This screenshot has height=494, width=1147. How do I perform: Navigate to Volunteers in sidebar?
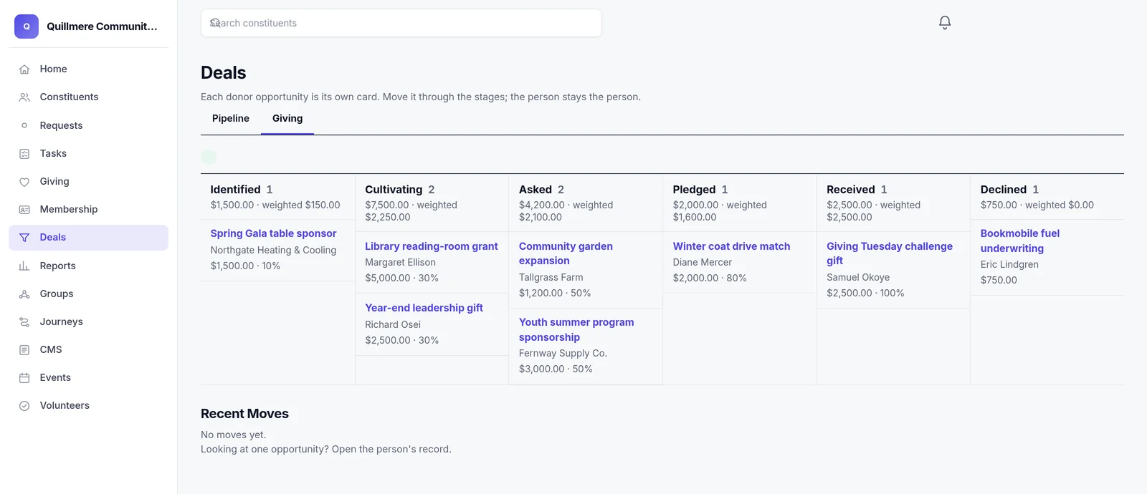(89, 406)
